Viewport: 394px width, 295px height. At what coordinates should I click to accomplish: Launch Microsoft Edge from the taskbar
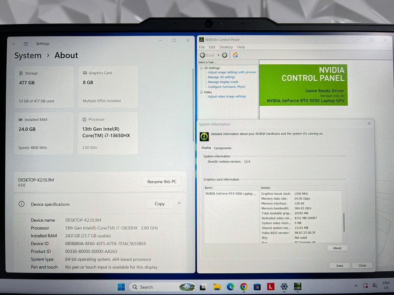230,287
